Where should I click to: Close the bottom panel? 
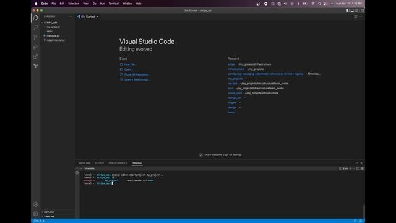point(361,163)
